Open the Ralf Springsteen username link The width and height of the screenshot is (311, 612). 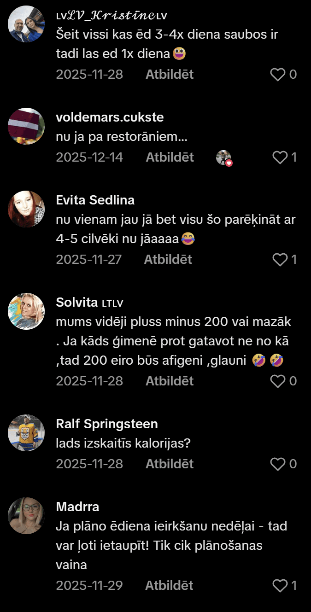coord(107,424)
